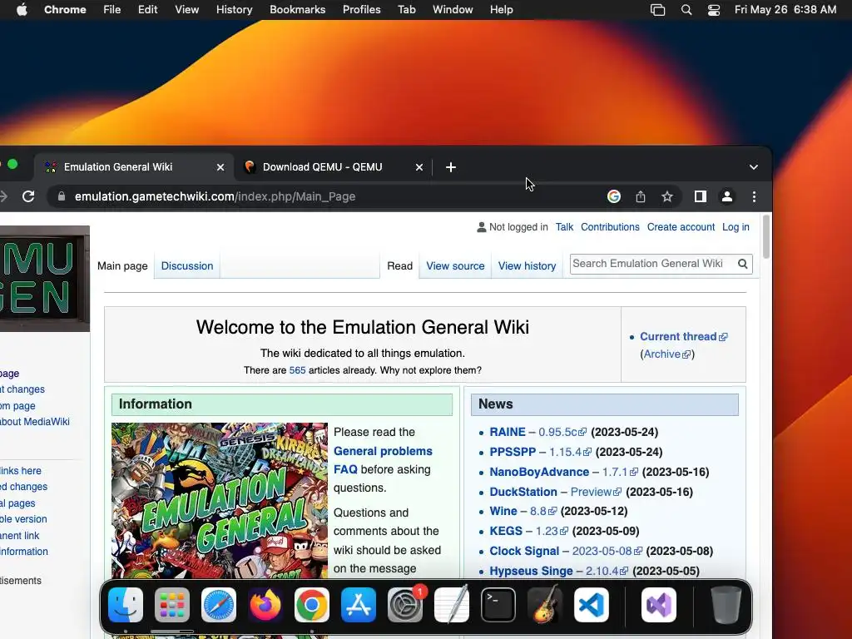Open the Archive link

(x=661, y=354)
